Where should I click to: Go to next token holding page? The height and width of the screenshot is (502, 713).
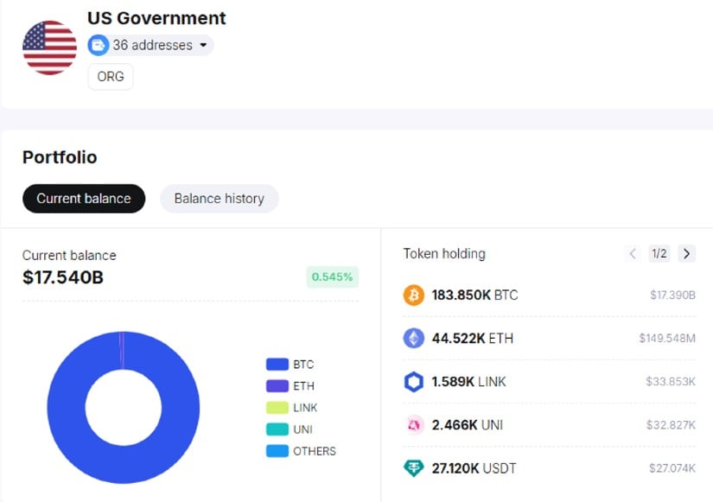point(686,254)
